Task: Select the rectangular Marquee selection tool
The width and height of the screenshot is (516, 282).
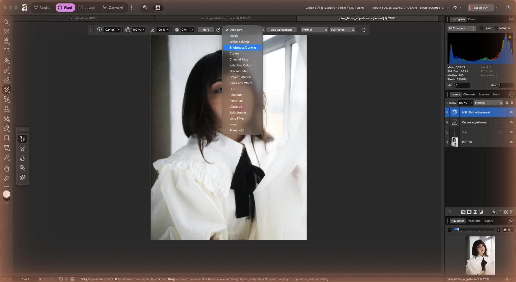Action: pos(6,51)
